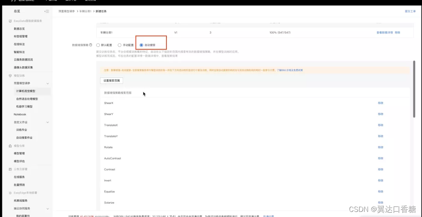Remove Equalize from the search range
The image size is (422, 217).
point(381,192)
